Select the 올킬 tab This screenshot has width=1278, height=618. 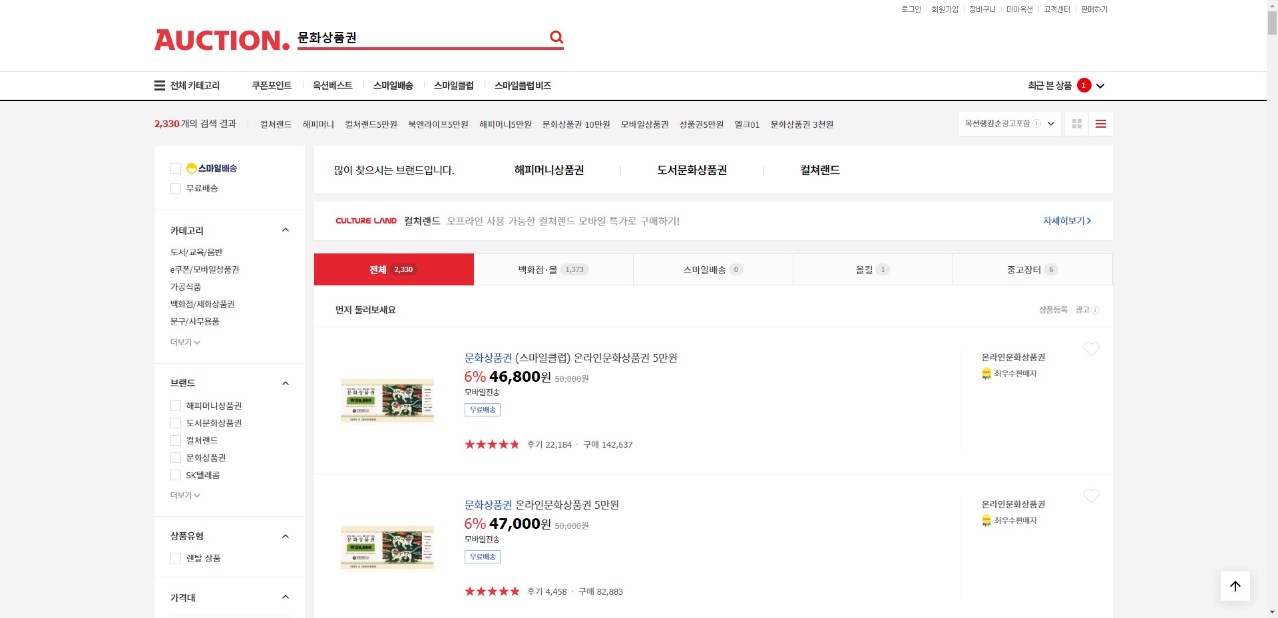coord(873,269)
